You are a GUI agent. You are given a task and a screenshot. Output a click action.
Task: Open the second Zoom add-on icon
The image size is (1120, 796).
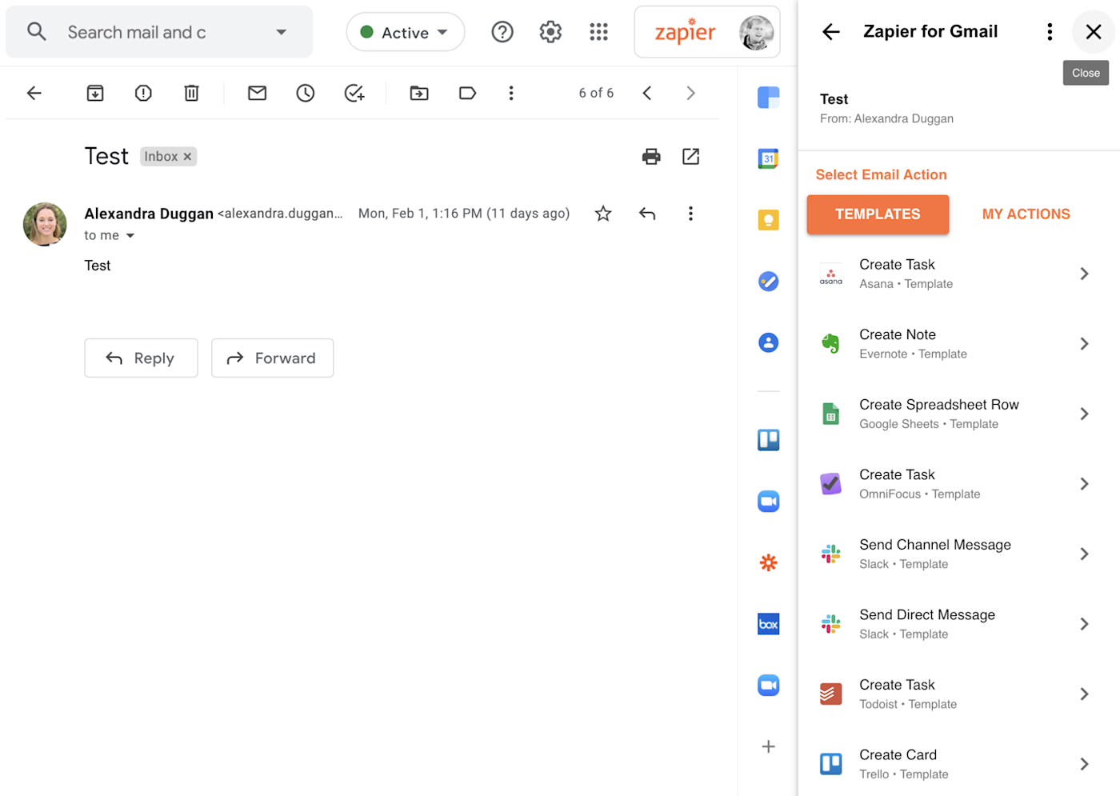[x=768, y=686]
